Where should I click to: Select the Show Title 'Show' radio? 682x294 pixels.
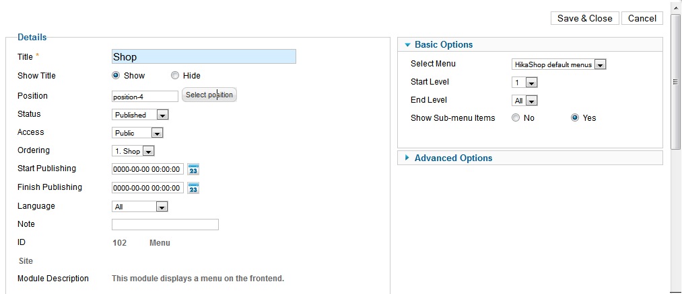(x=116, y=76)
